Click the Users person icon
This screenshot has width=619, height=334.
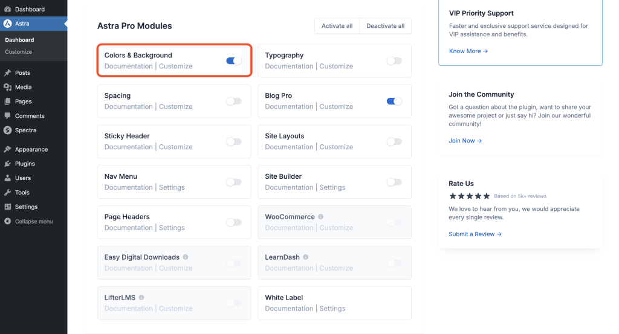click(x=7, y=178)
